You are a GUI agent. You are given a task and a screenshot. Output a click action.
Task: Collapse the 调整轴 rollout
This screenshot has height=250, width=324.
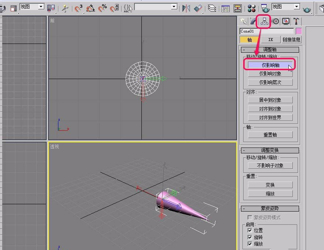coord(270,50)
